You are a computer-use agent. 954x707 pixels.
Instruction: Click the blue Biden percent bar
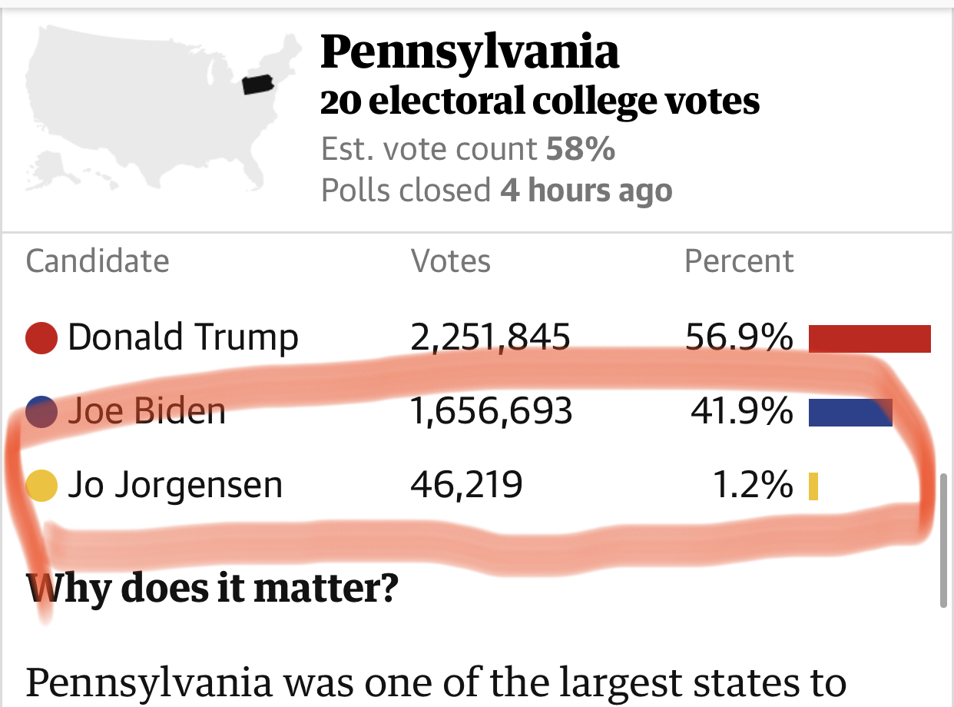pyautogui.click(x=850, y=412)
